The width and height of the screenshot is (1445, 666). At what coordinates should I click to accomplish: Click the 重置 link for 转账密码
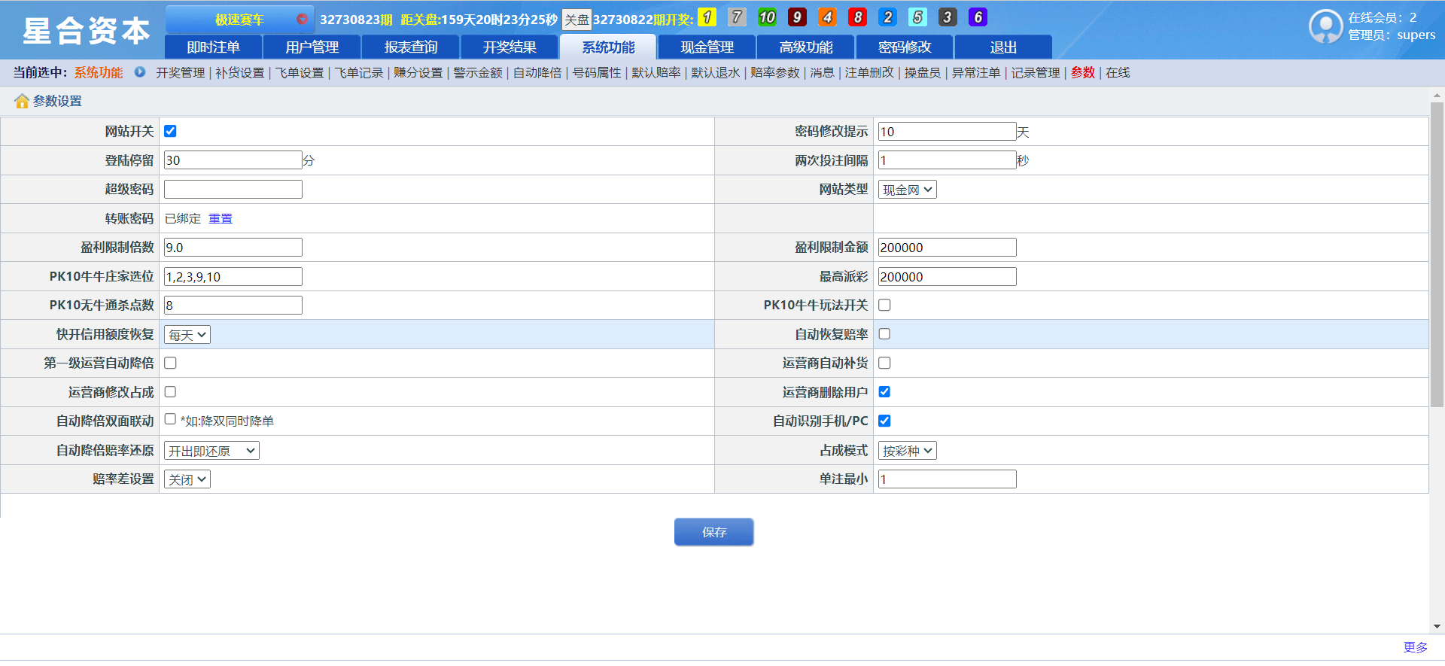point(221,218)
